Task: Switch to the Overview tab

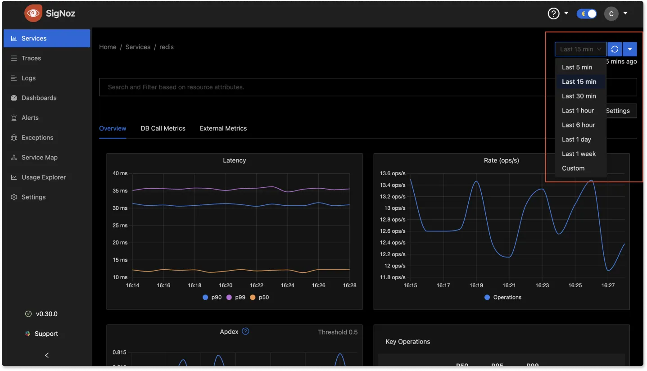Action: click(x=113, y=128)
